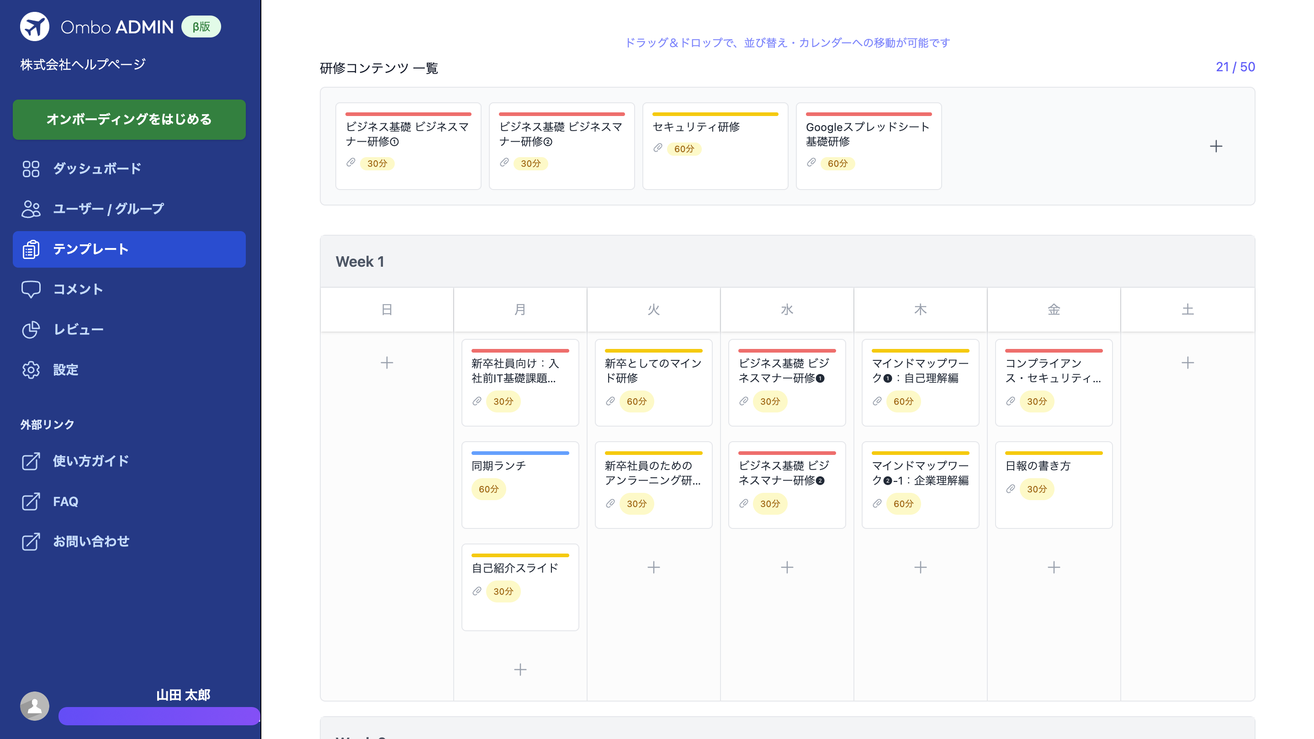
Task: Select the テンプレート menu item
Action: point(129,249)
